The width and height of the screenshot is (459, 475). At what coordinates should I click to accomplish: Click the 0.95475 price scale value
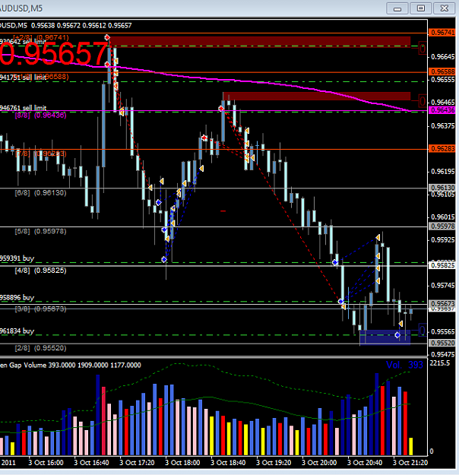point(442,354)
